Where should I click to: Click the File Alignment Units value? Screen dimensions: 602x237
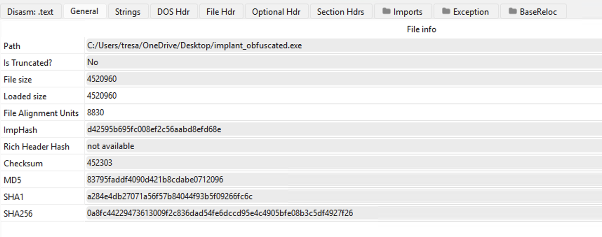coord(95,113)
